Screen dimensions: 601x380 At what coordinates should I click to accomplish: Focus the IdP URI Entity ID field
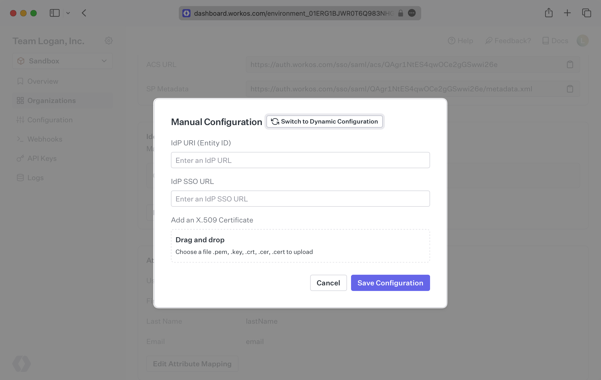[x=300, y=160]
